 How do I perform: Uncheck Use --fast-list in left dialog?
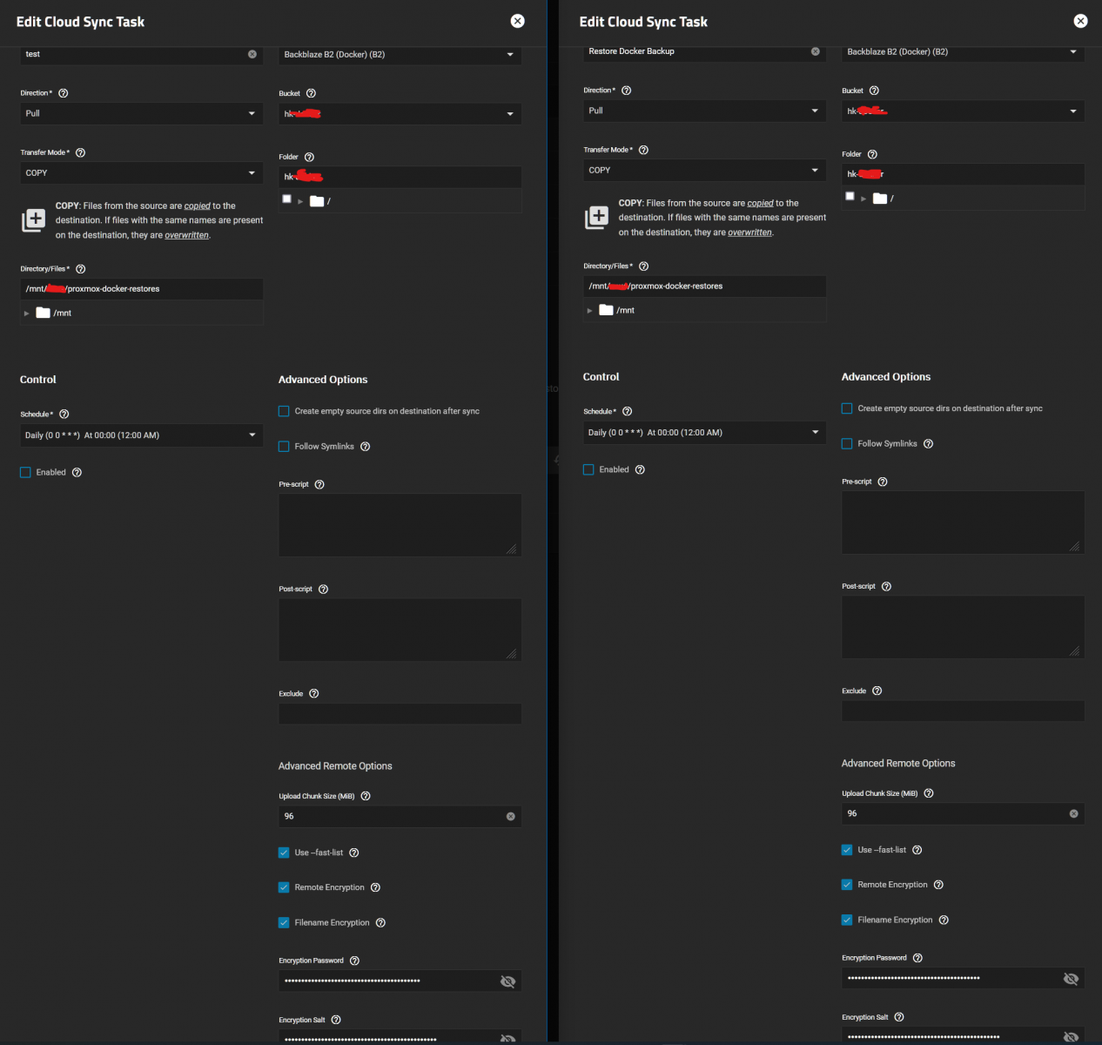284,853
